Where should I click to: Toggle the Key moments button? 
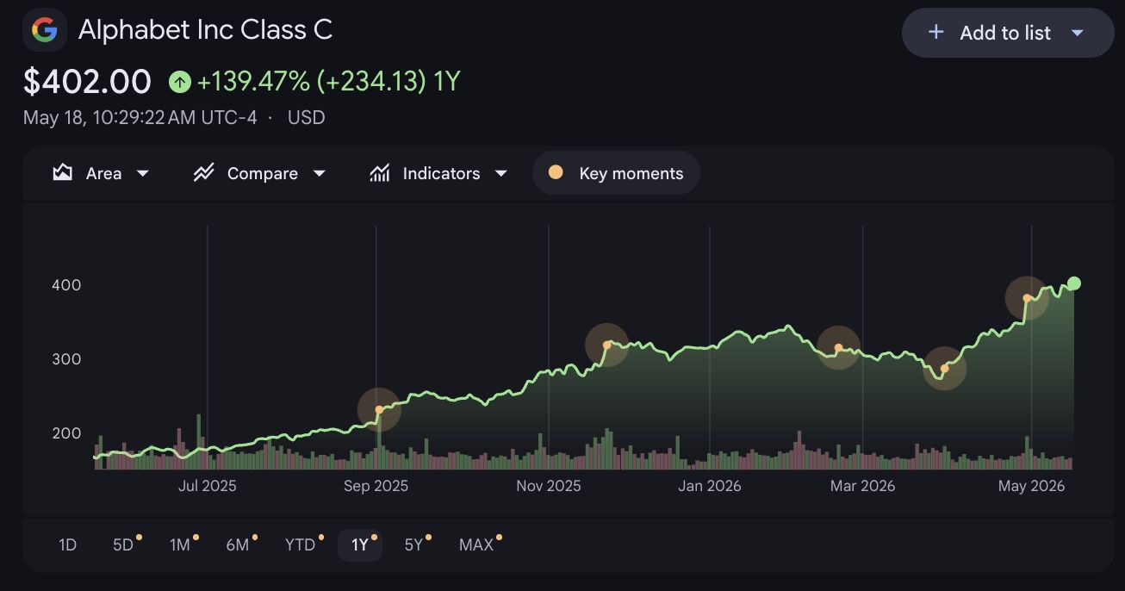tap(616, 173)
